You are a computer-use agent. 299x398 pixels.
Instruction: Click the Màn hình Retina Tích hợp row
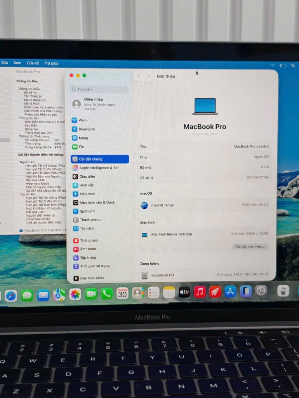[204, 234]
